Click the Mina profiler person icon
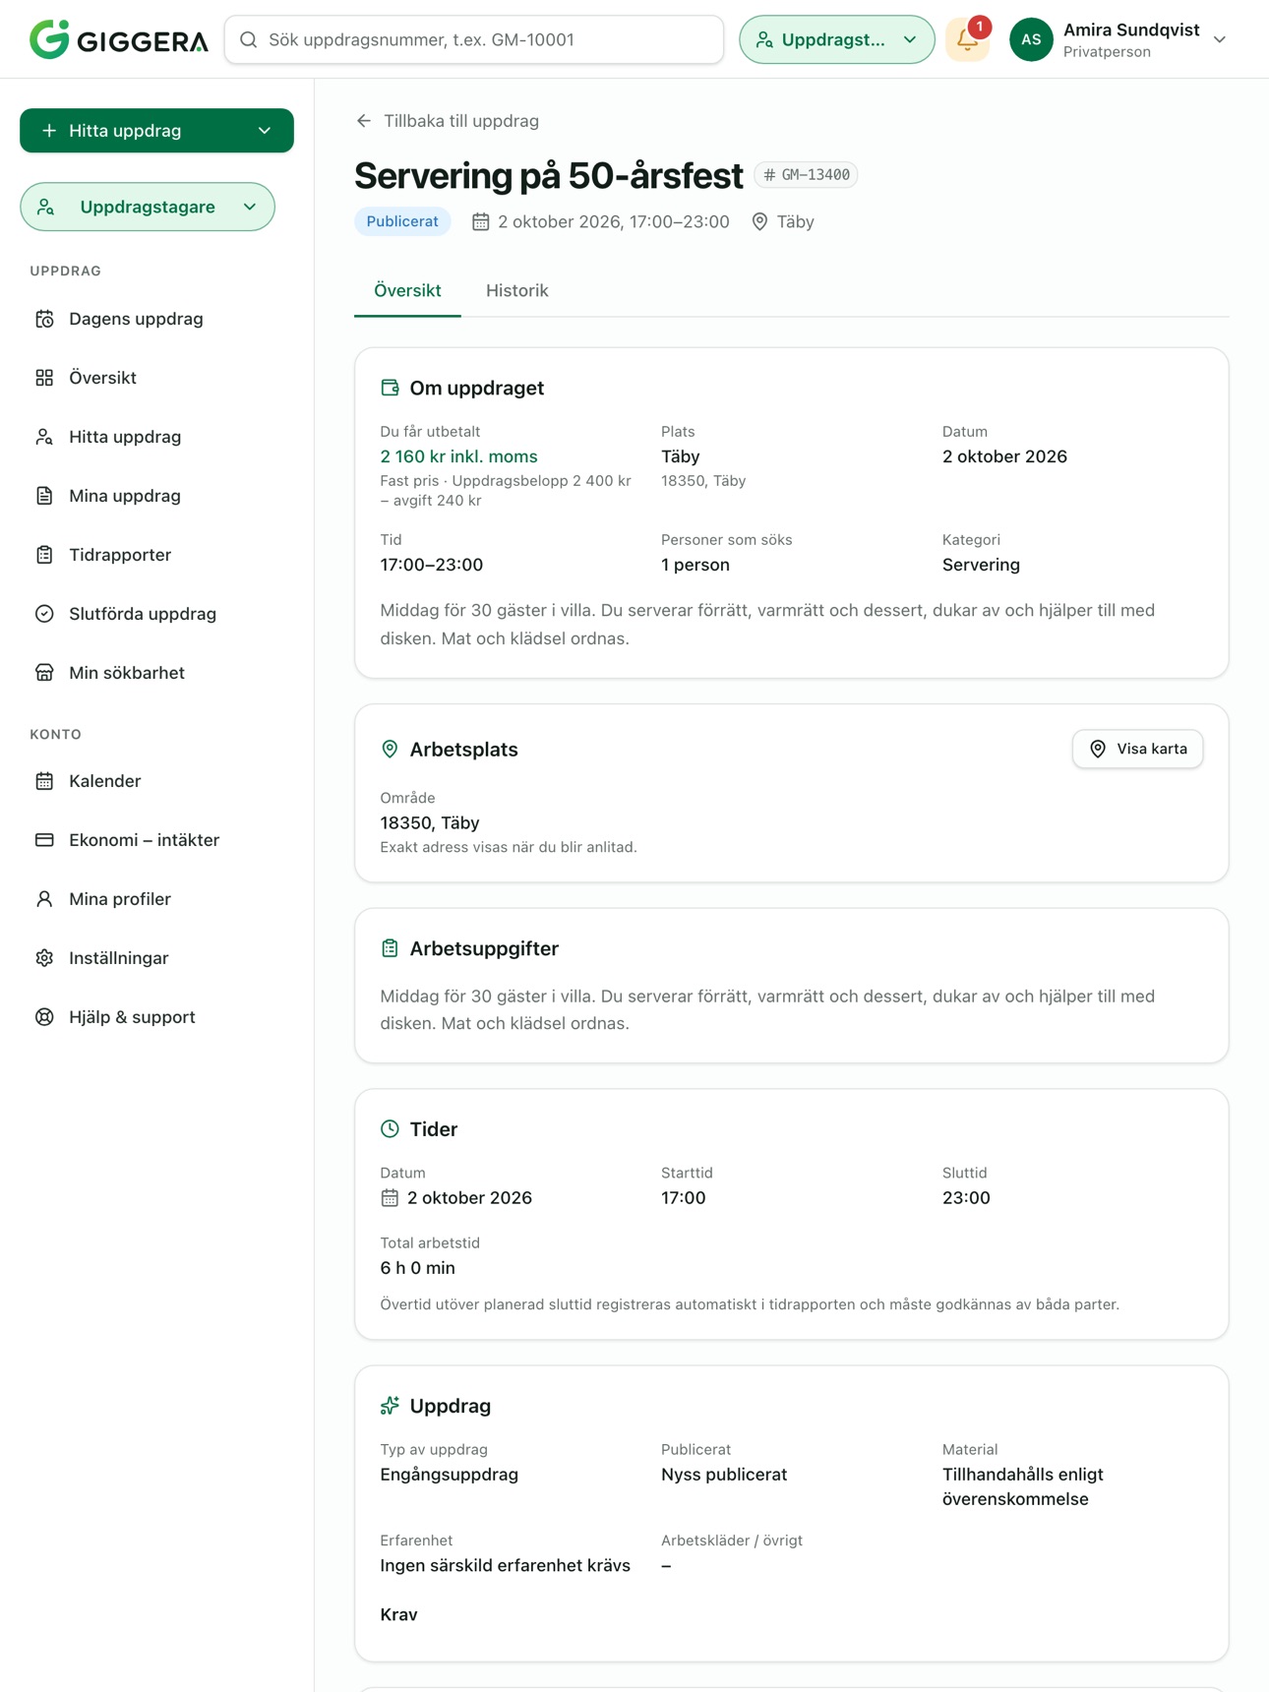The width and height of the screenshot is (1269, 1692). (44, 899)
